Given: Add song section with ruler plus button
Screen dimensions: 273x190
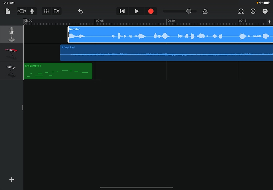Looking at the screenshot, I should click(270, 22).
